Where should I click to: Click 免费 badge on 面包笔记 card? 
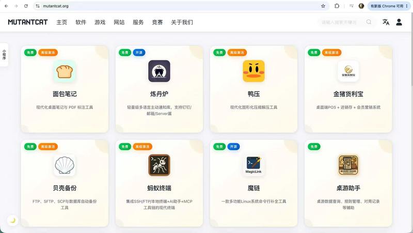tap(30, 53)
